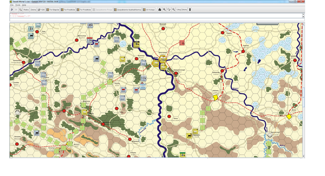The width and height of the screenshot is (325, 176).
Task: Select the yellow-black OoK headquarters counter
Action: click(x=137, y=44)
